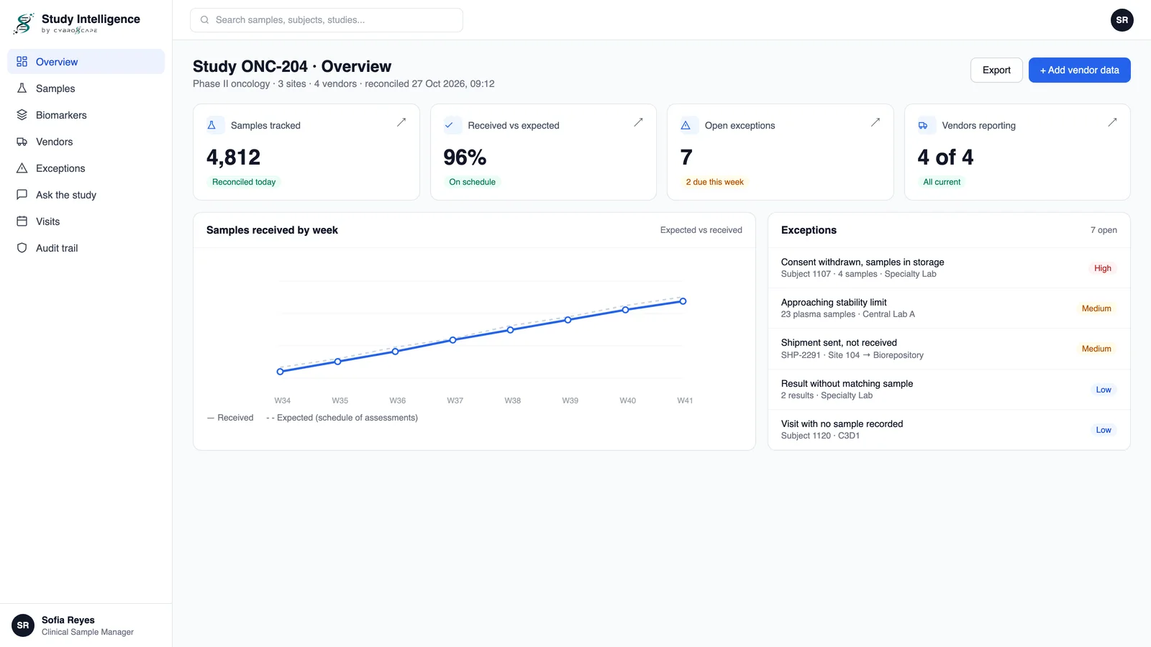Click the Ask the study chat icon

[22, 195]
